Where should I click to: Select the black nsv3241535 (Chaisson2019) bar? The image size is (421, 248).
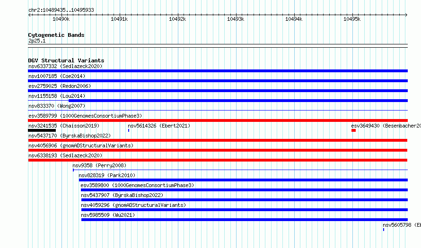[x=42, y=130]
